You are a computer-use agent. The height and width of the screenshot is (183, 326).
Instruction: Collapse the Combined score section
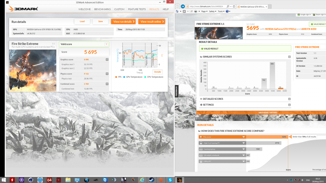107,84
